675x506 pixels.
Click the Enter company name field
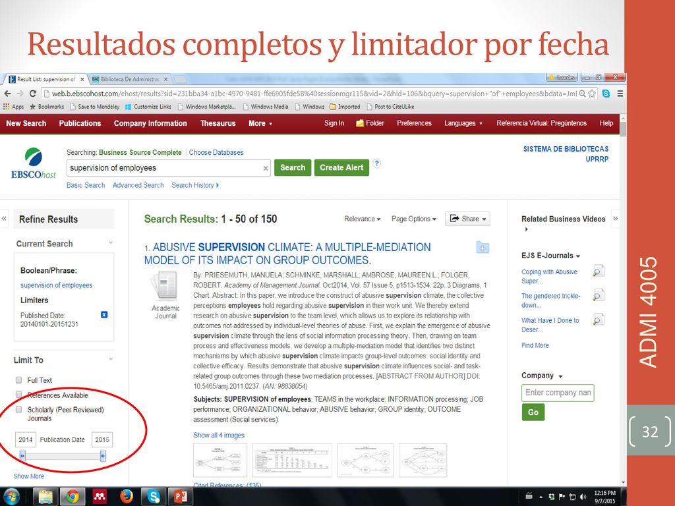click(558, 393)
